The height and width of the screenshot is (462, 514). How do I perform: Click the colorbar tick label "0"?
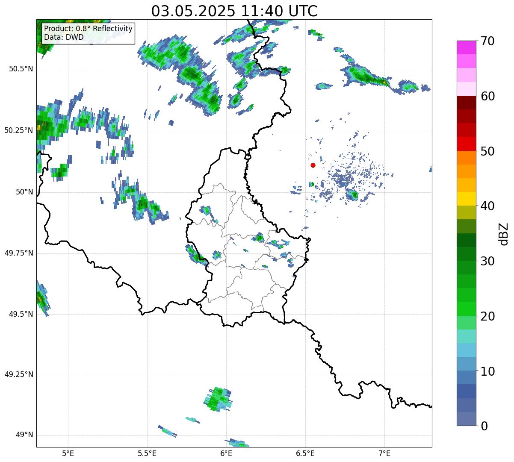pyautogui.click(x=484, y=426)
